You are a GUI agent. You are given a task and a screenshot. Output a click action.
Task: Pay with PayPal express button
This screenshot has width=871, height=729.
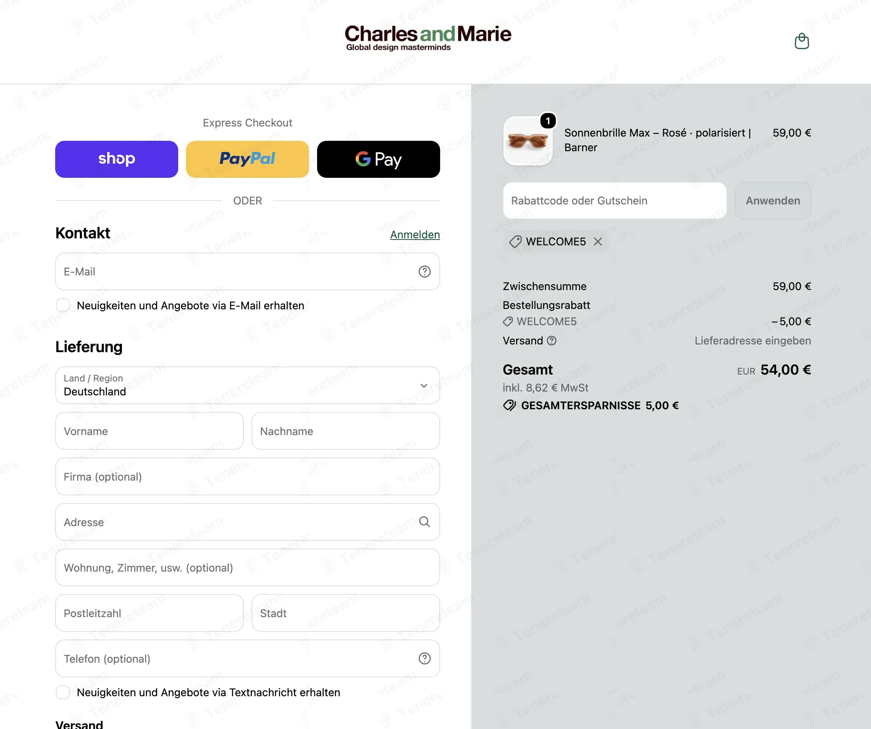pyautogui.click(x=247, y=159)
